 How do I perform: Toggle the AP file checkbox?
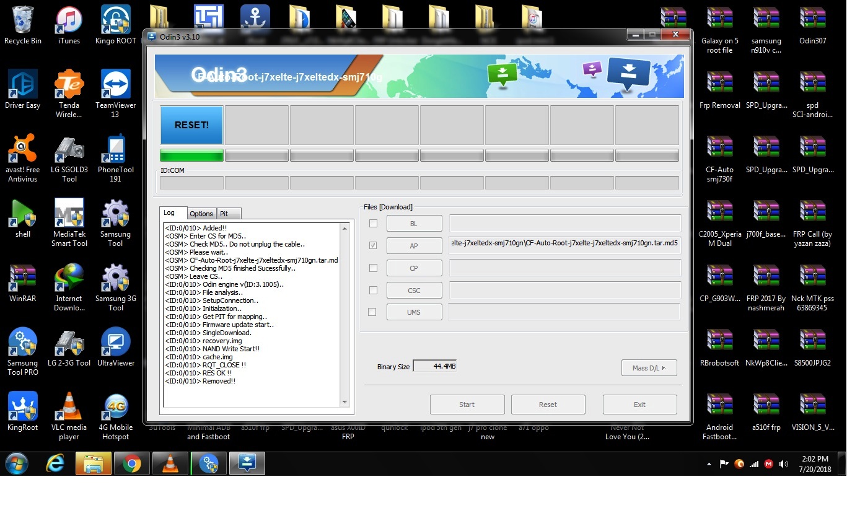point(373,245)
